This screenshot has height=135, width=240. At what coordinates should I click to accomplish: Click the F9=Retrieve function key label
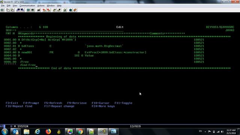tap(77, 103)
